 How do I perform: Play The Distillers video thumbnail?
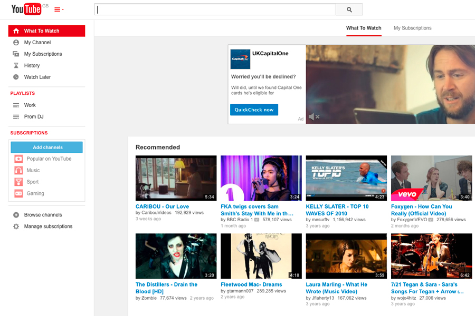coord(176,256)
